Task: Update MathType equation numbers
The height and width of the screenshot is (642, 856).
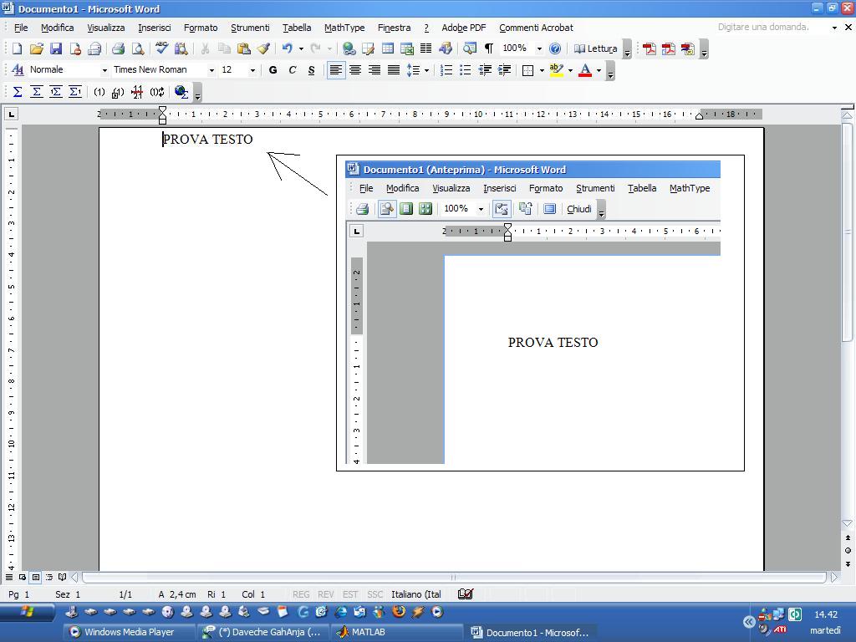Action: pos(156,92)
